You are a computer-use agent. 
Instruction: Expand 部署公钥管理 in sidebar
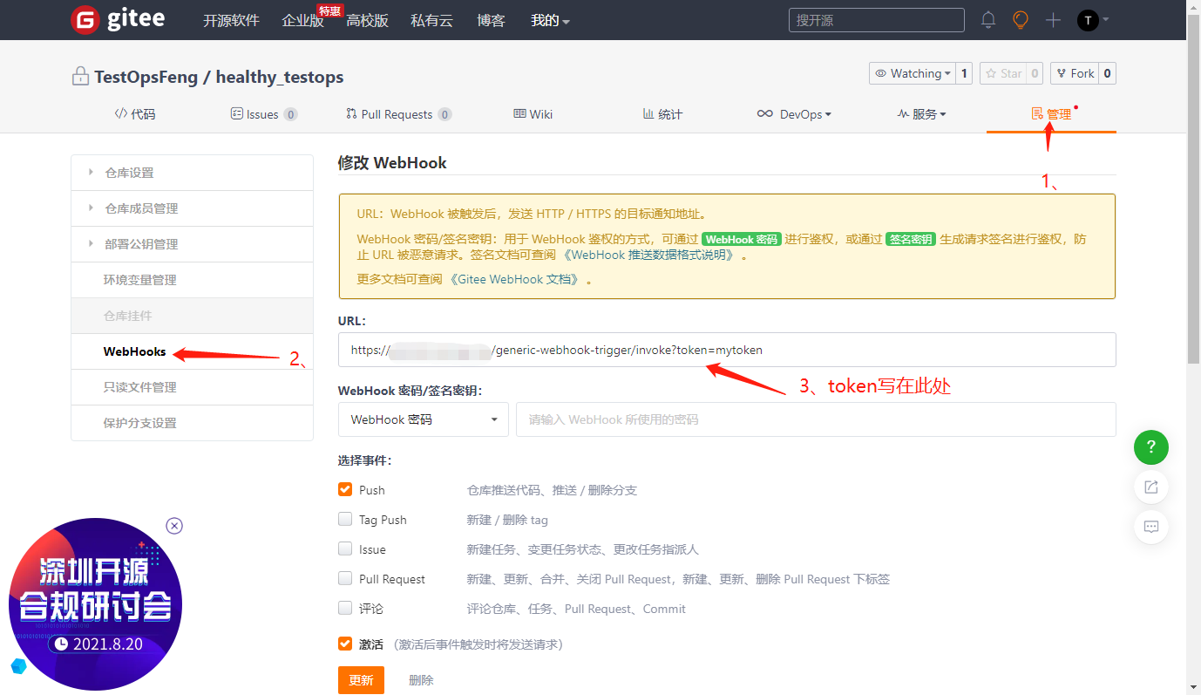(192, 244)
